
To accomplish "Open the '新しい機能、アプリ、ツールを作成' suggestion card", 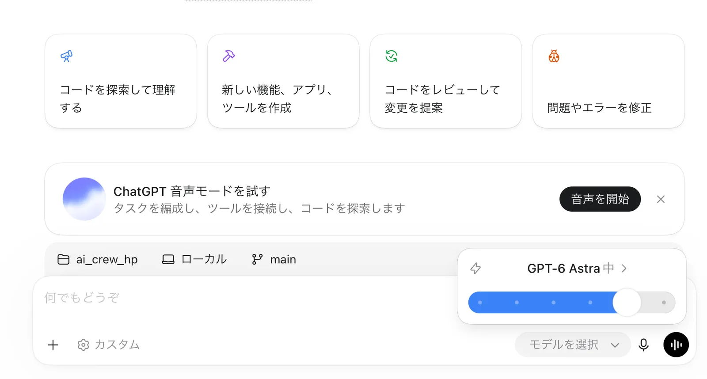I will point(283,81).
